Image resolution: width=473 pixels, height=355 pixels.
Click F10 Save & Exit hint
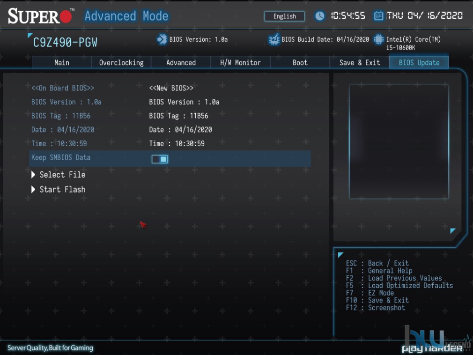pos(377,300)
